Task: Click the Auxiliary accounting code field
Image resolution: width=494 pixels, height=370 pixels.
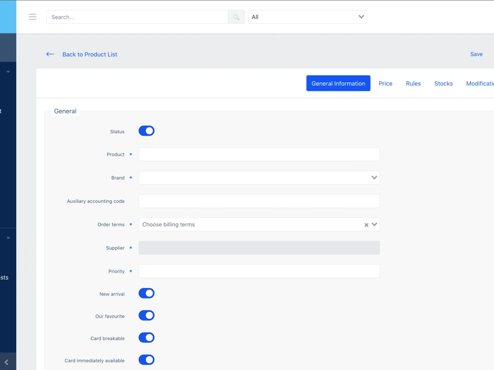Action: point(259,201)
